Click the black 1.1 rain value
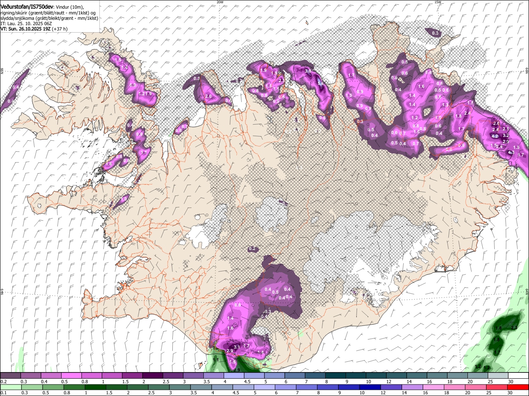Viewport: 529px width, 396px height. click(x=215, y=360)
